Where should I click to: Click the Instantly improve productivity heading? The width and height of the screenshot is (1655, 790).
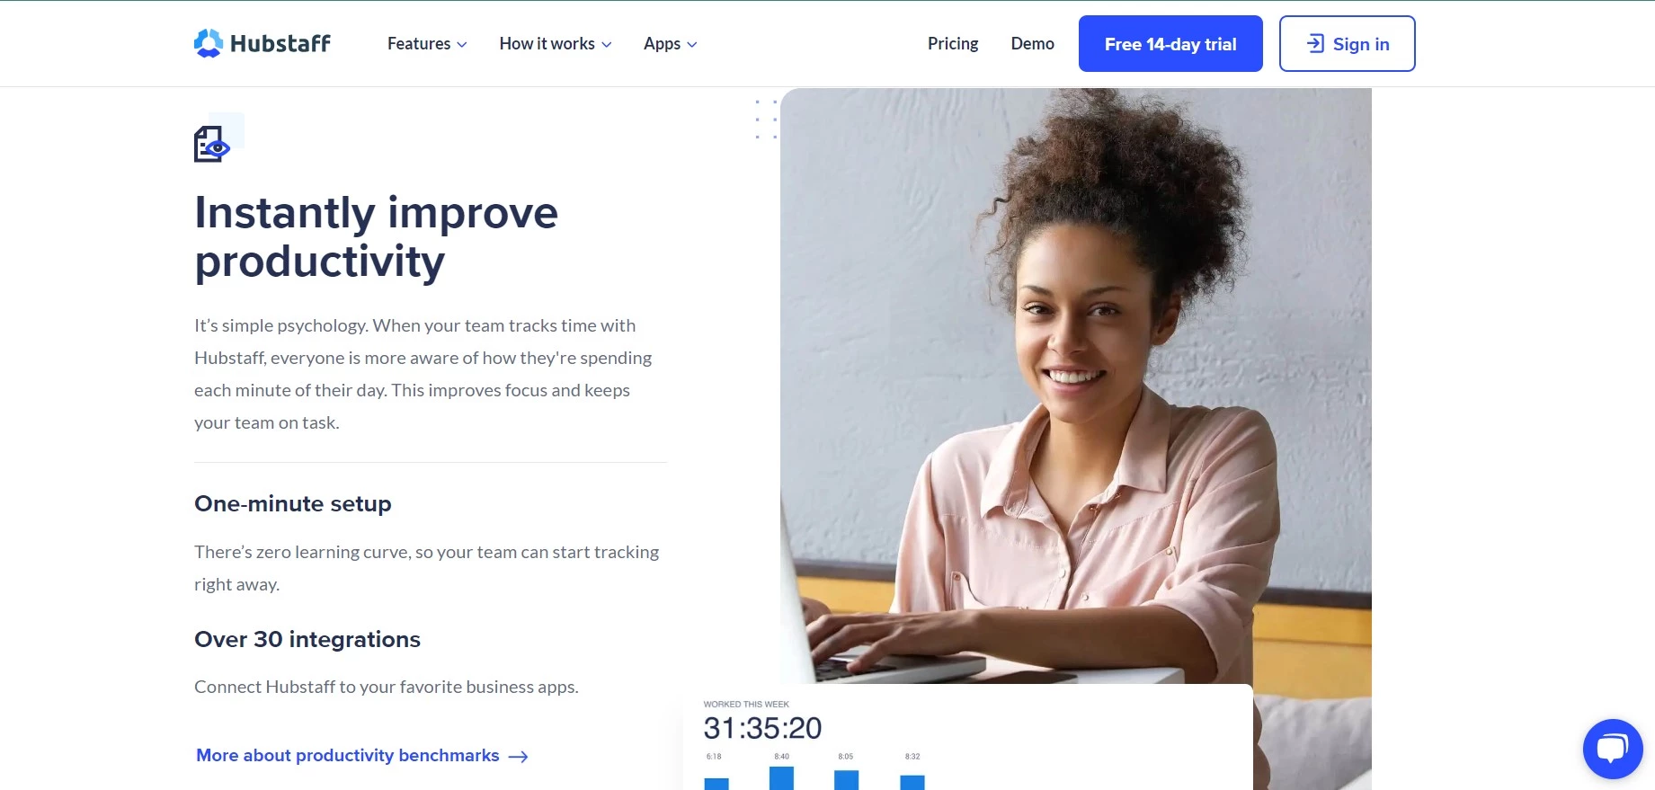[x=376, y=237]
